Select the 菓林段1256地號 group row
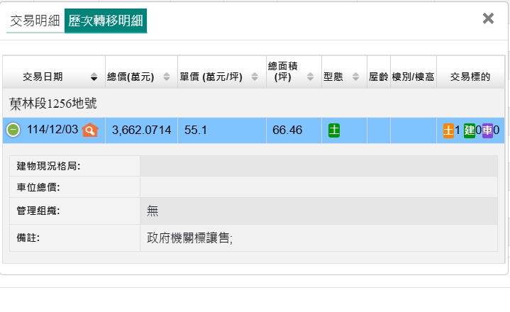 click(x=53, y=104)
